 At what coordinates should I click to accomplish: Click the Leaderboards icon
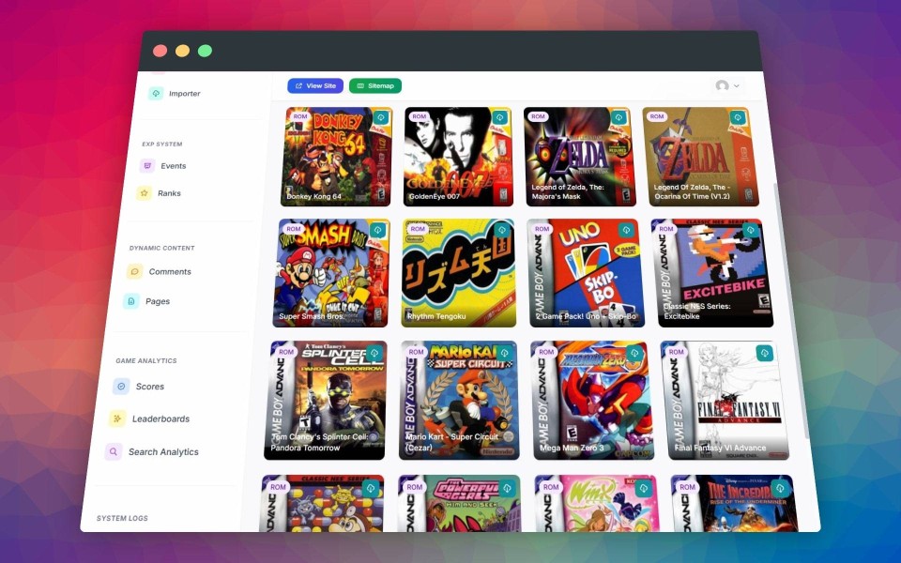[x=117, y=418]
